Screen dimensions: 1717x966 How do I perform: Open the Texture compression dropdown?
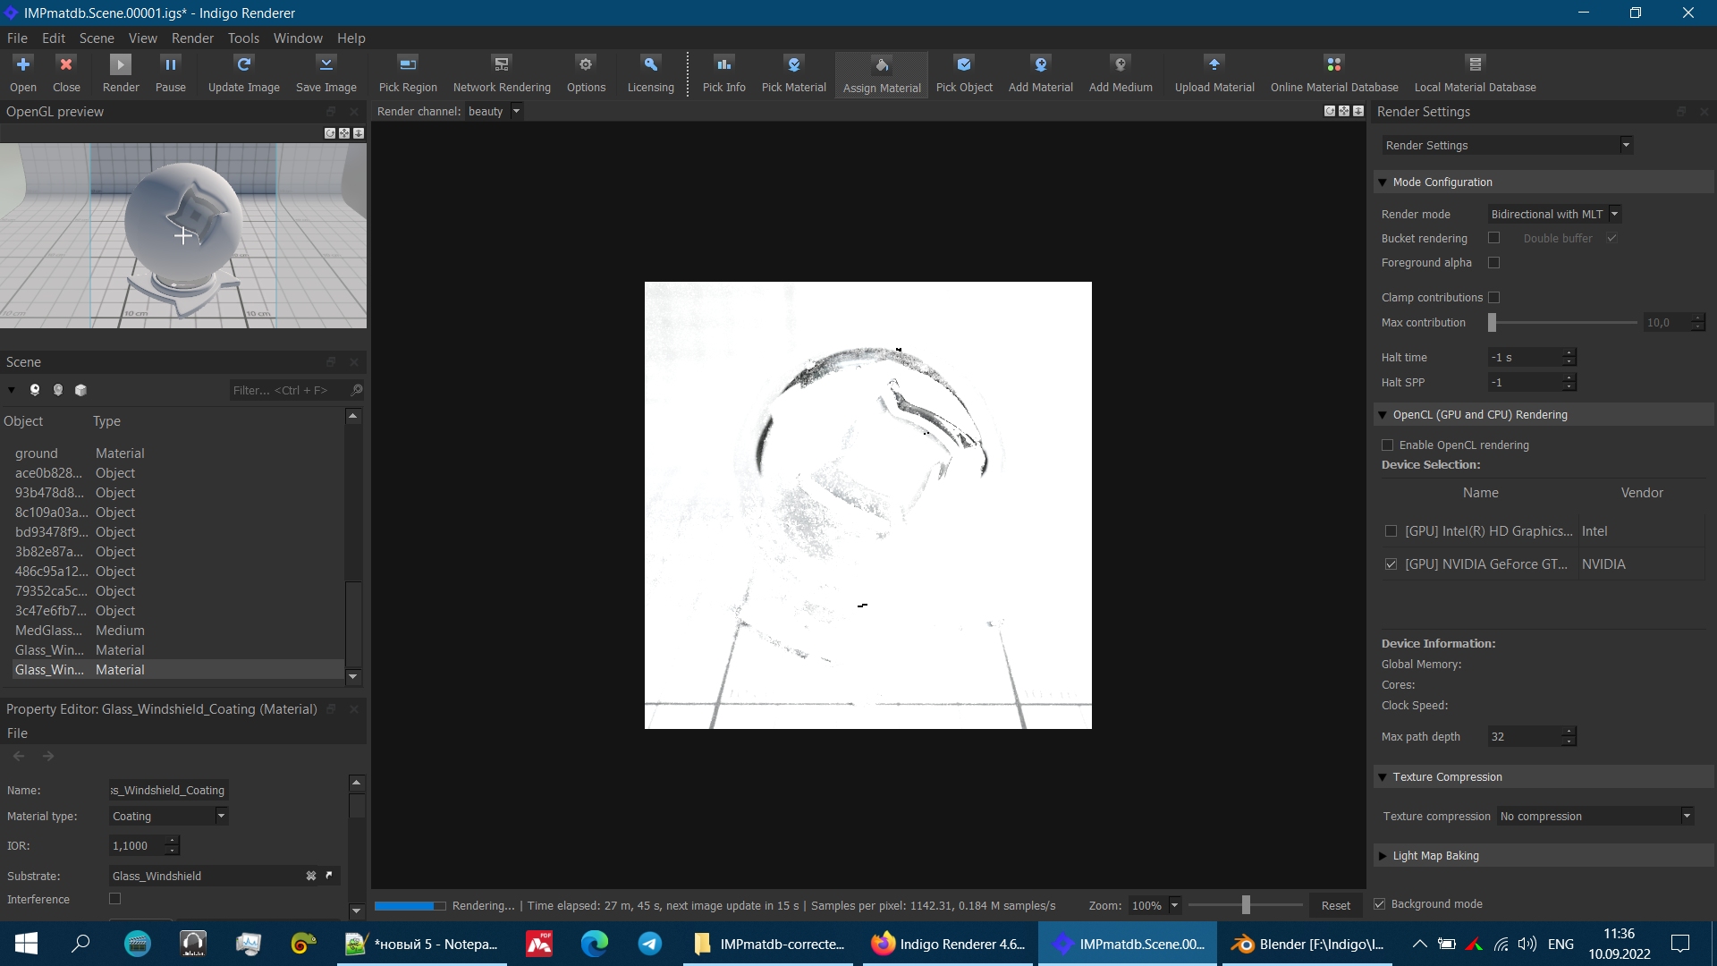pyautogui.click(x=1595, y=816)
